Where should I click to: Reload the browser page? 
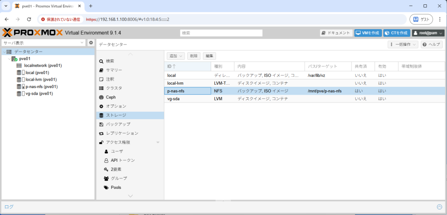coord(29,19)
